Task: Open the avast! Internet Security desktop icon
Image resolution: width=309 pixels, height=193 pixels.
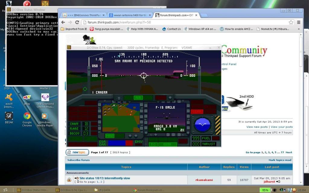Action: 9,98
